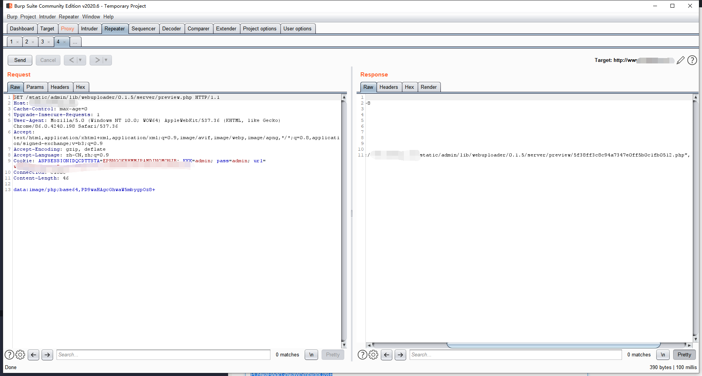702x376 pixels.
Task: Click the Cancel button
Action: click(48, 60)
